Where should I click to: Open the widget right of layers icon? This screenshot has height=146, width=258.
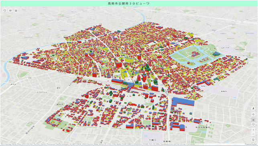(x=16, y=10)
